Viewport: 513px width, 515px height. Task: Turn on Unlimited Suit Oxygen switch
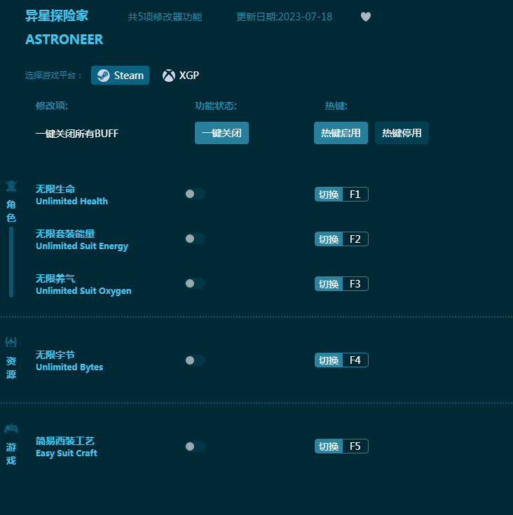[x=195, y=283]
